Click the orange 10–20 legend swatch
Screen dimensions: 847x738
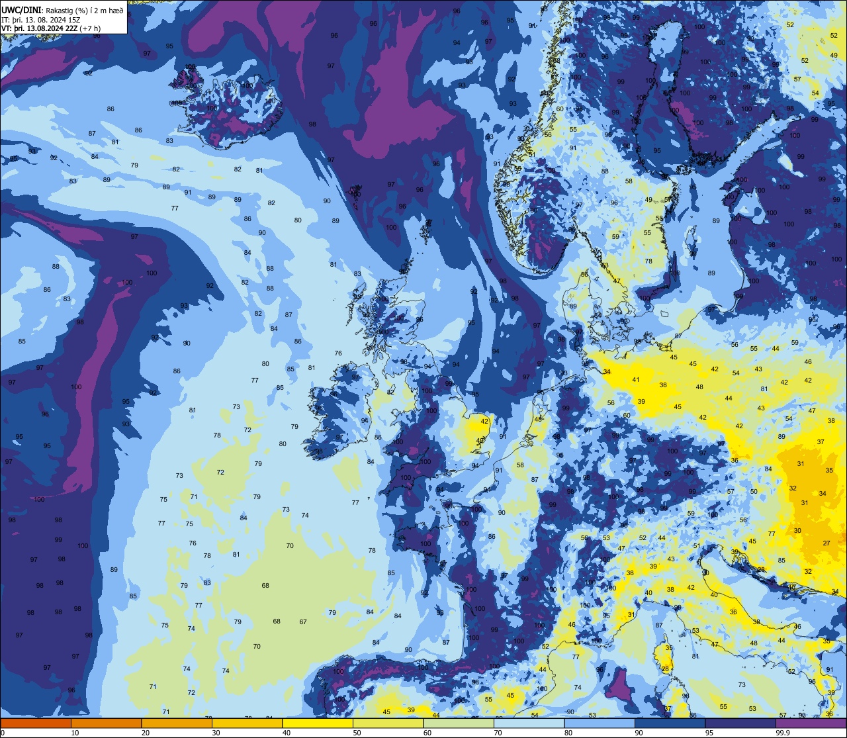pyautogui.click(x=106, y=723)
